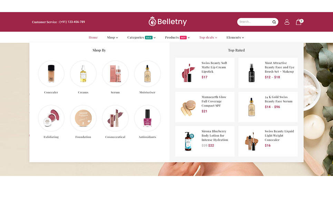The image size is (333, 207).
Task: Go to the Home menu item
Action: pos(93,37)
